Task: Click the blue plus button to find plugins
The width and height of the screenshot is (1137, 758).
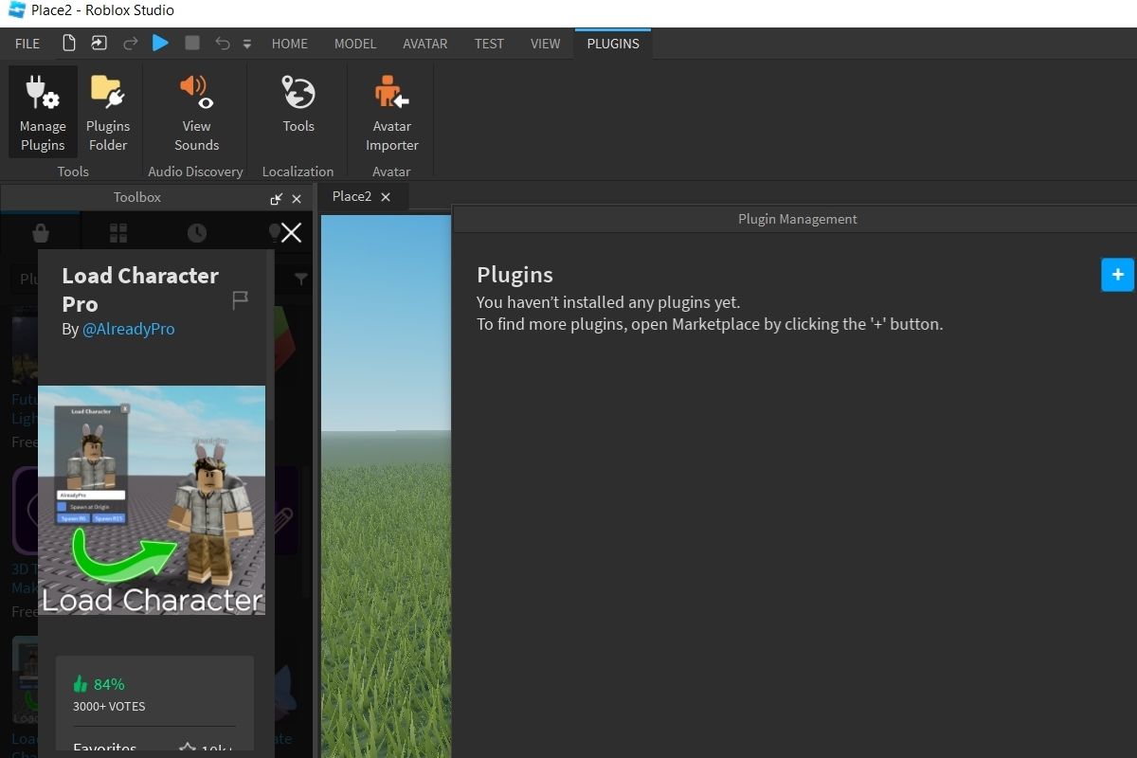Action: (1117, 275)
